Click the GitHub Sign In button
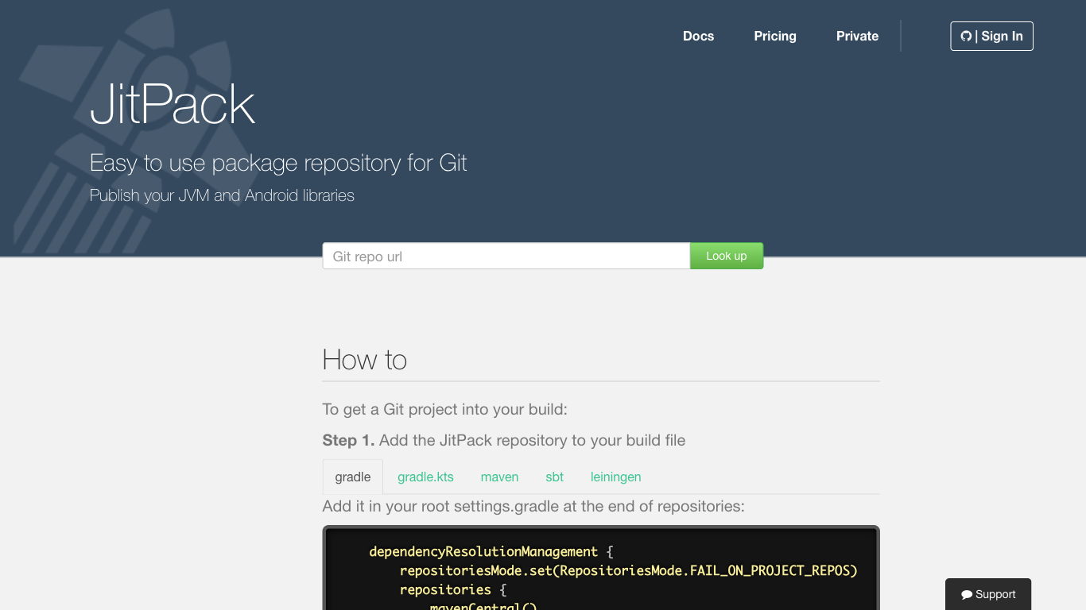 coord(991,36)
